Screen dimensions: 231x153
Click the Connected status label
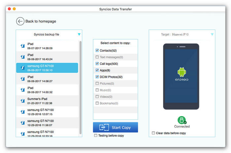pos(182,127)
